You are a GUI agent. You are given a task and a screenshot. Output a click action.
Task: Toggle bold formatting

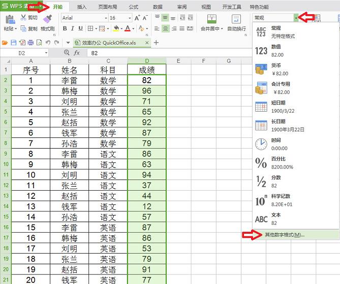65,28
